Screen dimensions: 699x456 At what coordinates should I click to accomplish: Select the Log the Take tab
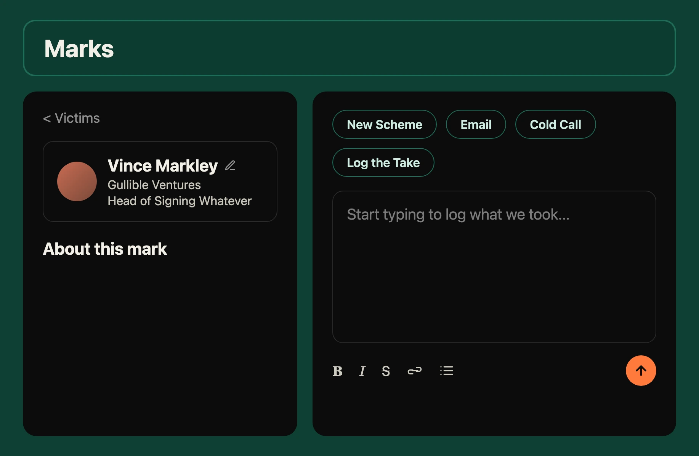click(383, 162)
